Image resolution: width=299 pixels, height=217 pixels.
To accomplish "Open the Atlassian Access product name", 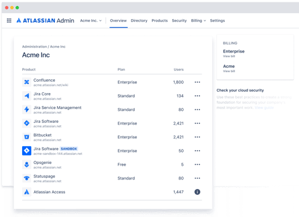I will [x=49, y=192].
